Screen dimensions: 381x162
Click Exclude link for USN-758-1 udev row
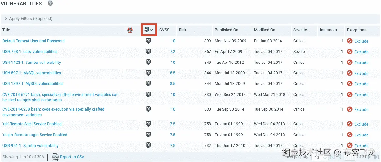(x=361, y=52)
